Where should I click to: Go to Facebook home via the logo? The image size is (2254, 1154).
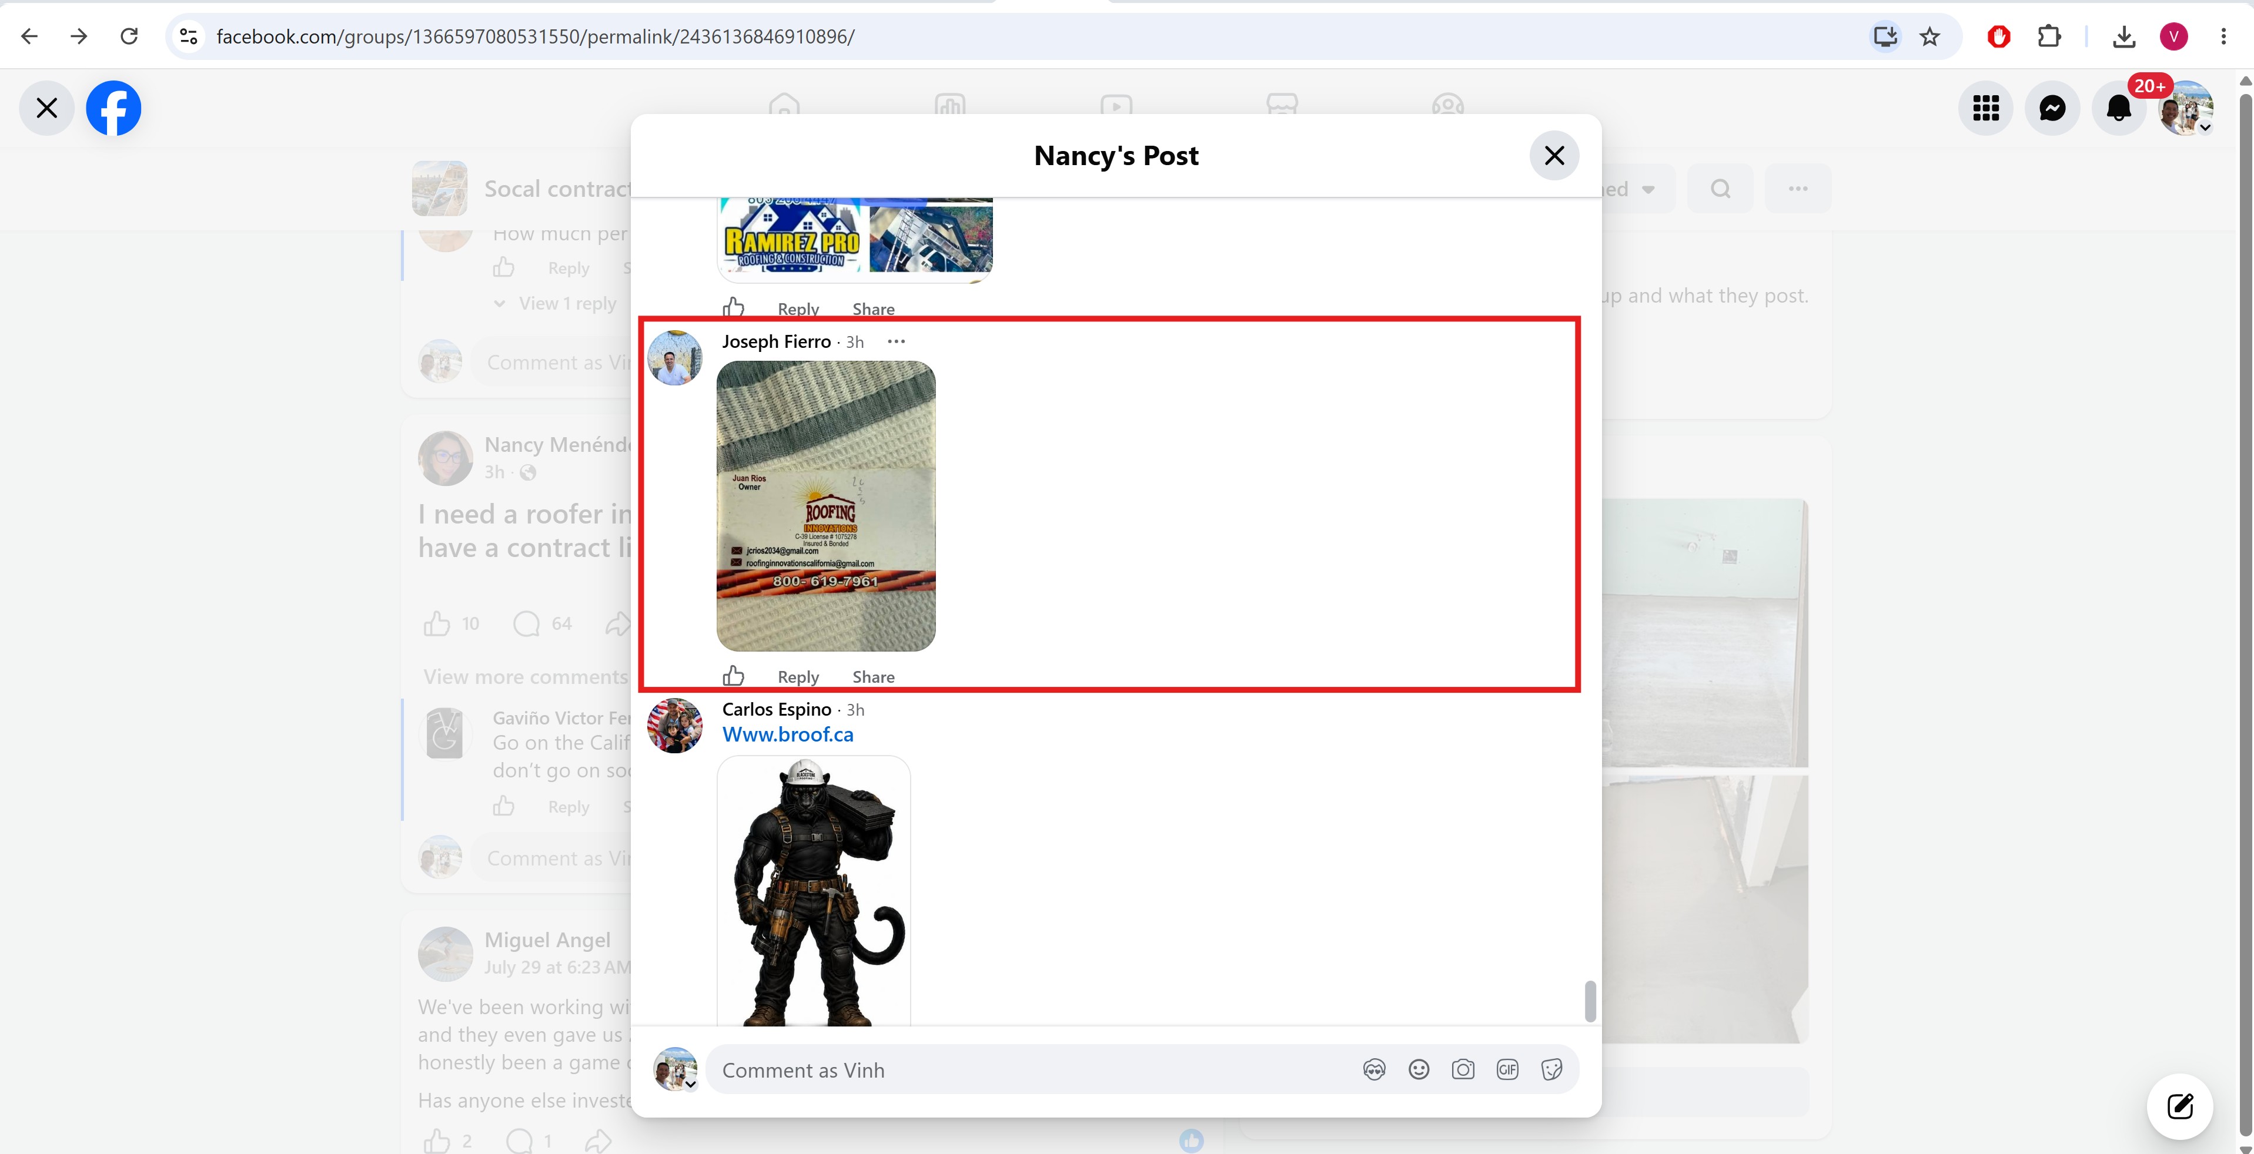[x=113, y=108]
